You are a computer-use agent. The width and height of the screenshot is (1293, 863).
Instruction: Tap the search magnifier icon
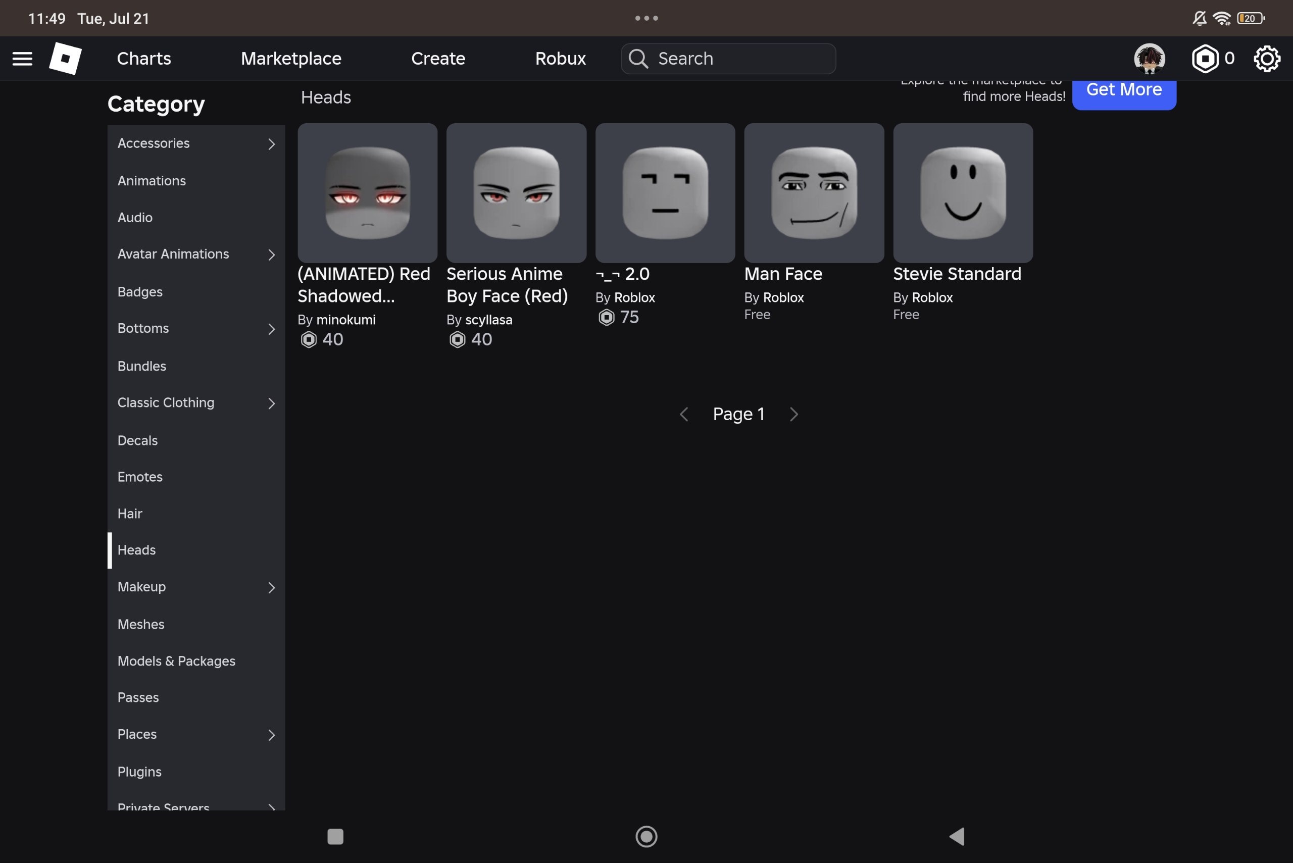638,59
